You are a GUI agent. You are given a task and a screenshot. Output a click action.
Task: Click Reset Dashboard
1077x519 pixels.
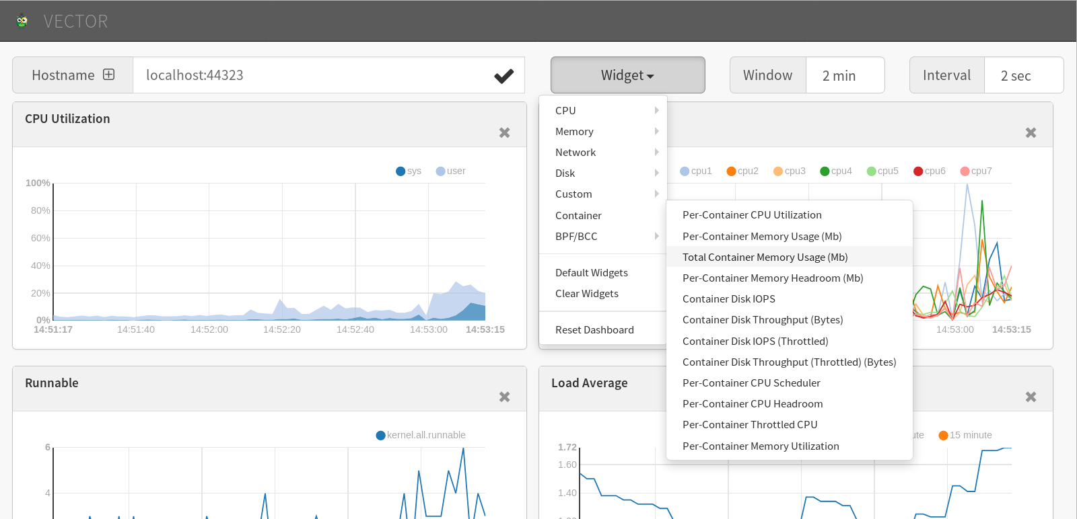tap(594, 330)
